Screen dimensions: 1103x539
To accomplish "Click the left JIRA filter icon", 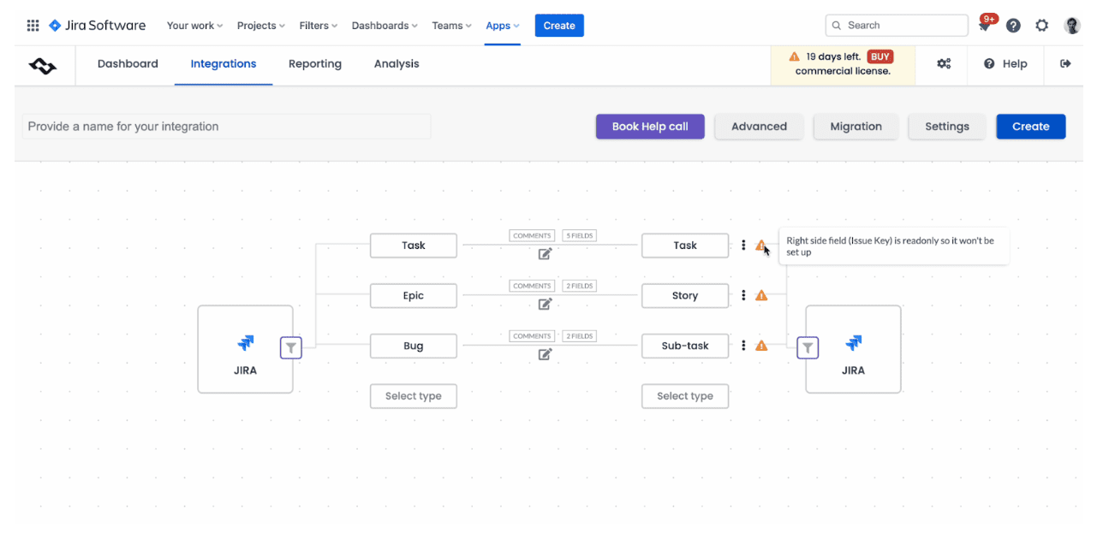I will (291, 347).
